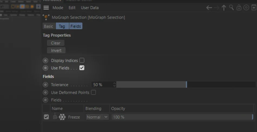Expand the Freeze layer tree node
Viewport: 257px width, 132px height.
pos(55,117)
